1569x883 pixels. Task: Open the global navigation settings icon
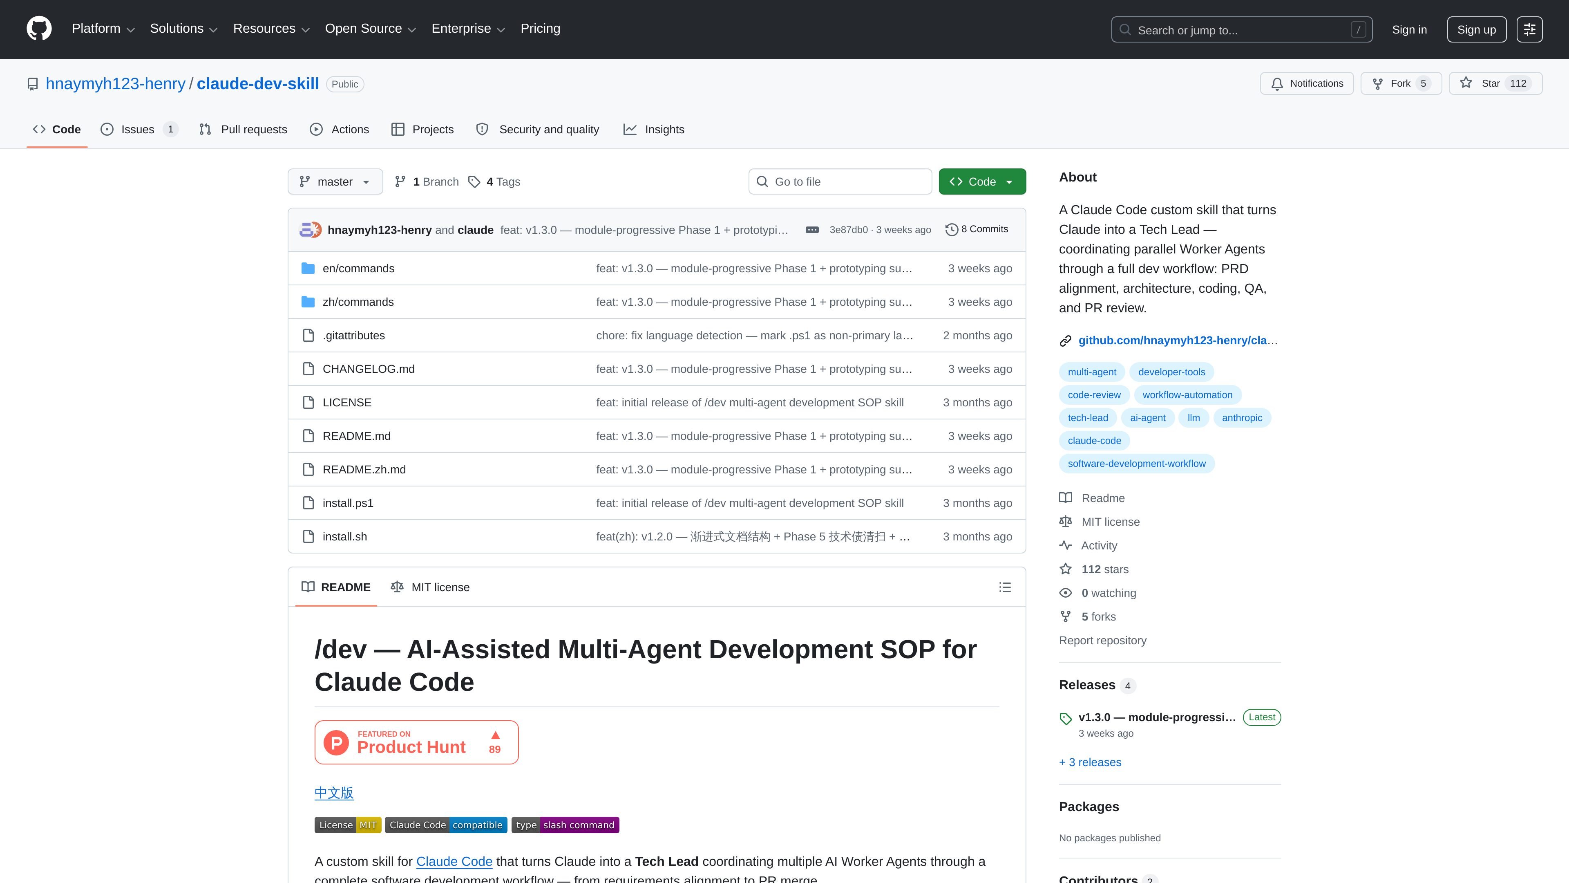click(1529, 29)
